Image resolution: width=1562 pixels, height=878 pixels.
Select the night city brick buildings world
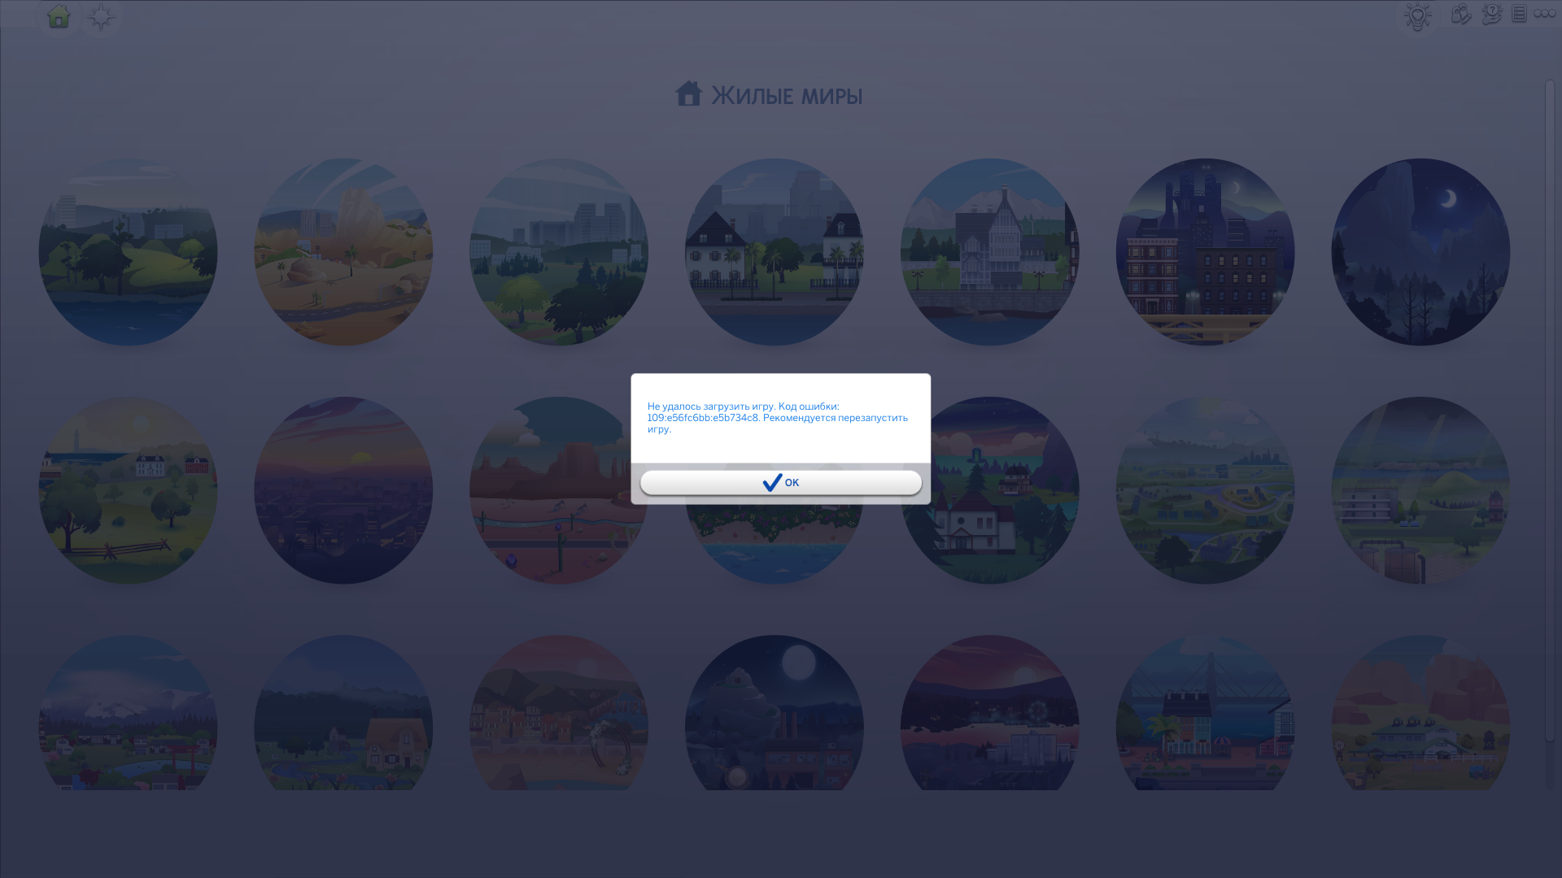[x=1206, y=252]
